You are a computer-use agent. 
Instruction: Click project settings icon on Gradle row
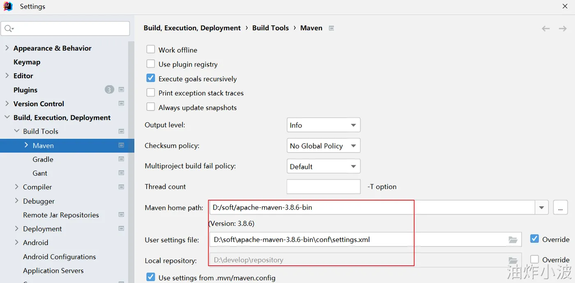click(121, 159)
